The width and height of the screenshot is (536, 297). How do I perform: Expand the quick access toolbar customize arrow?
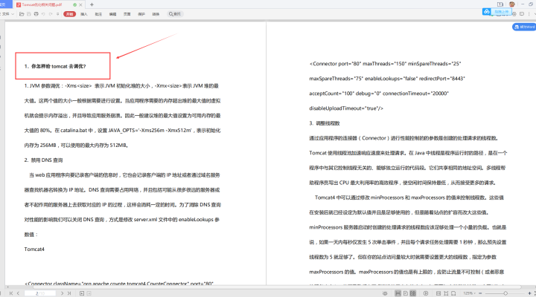(57, 14)
